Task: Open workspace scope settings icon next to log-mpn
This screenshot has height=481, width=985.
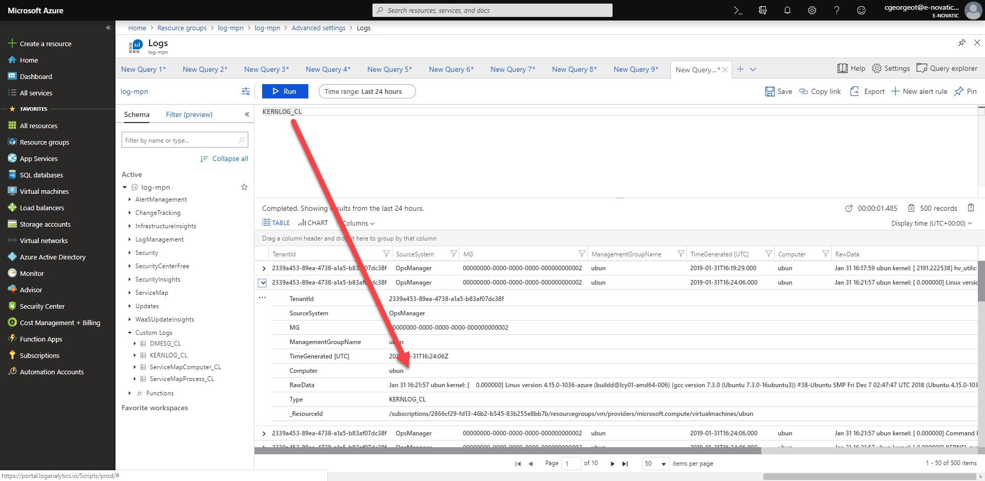Action: pos(246,91)
